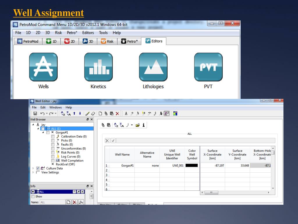Click the blue move up arrow
The height and width of the screenshot is (224, 298).
(74, 113)
